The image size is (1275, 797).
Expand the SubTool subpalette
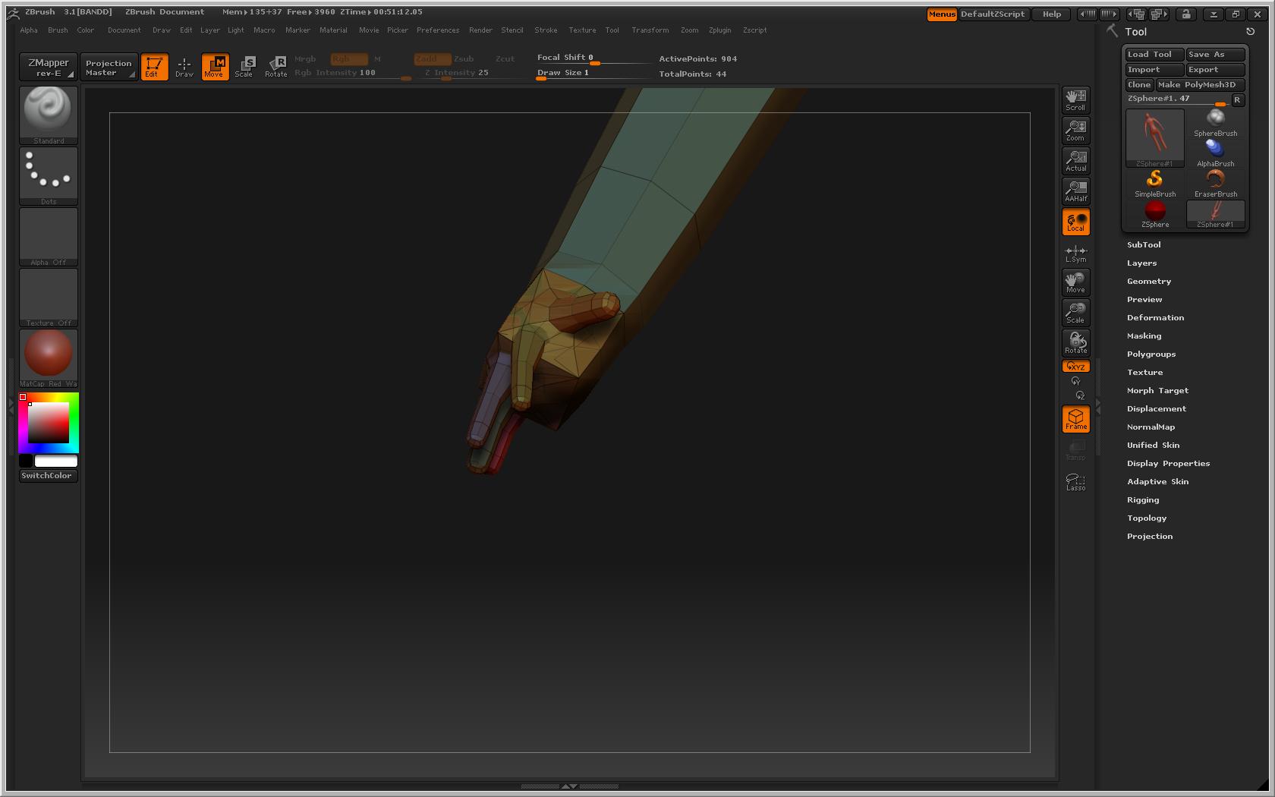point(1144,244)
